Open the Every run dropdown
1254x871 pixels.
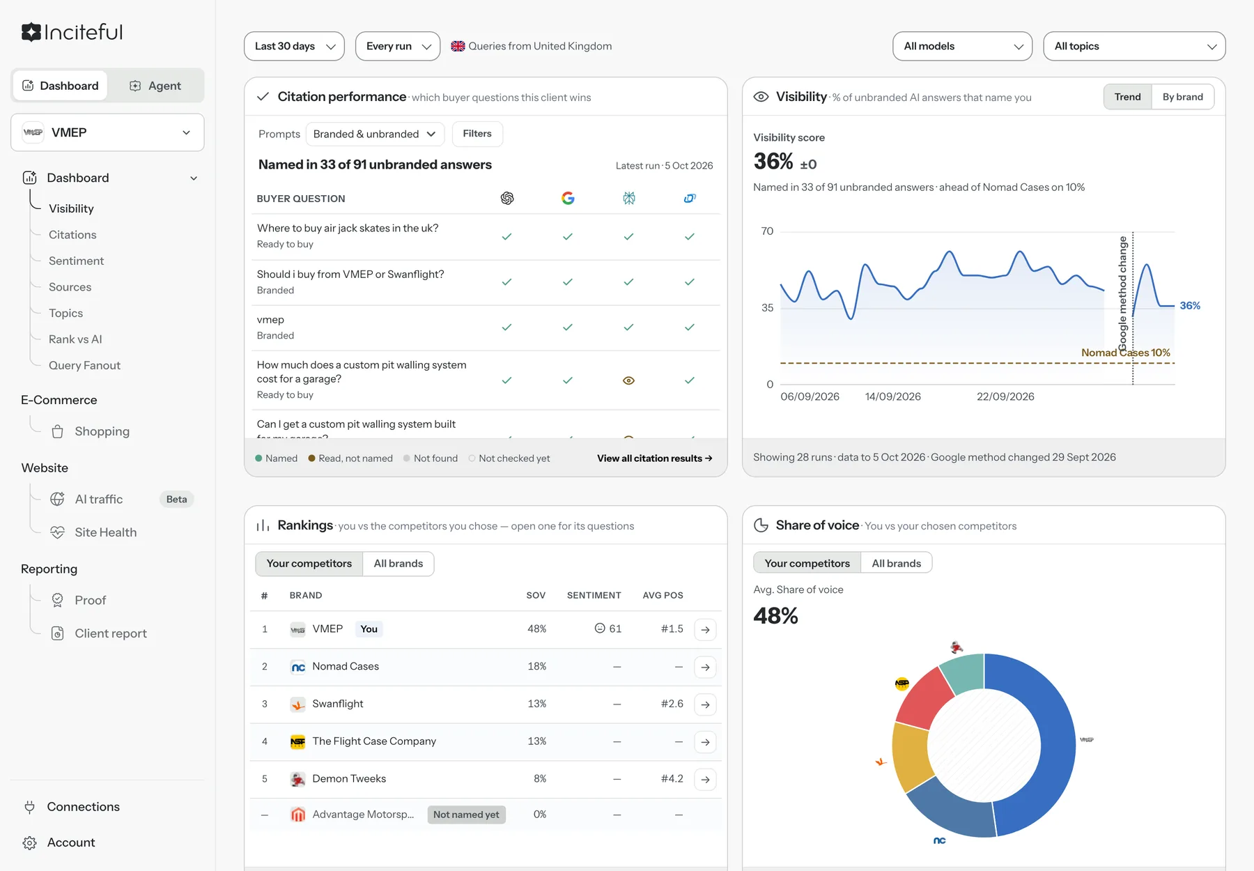(398, 46)
